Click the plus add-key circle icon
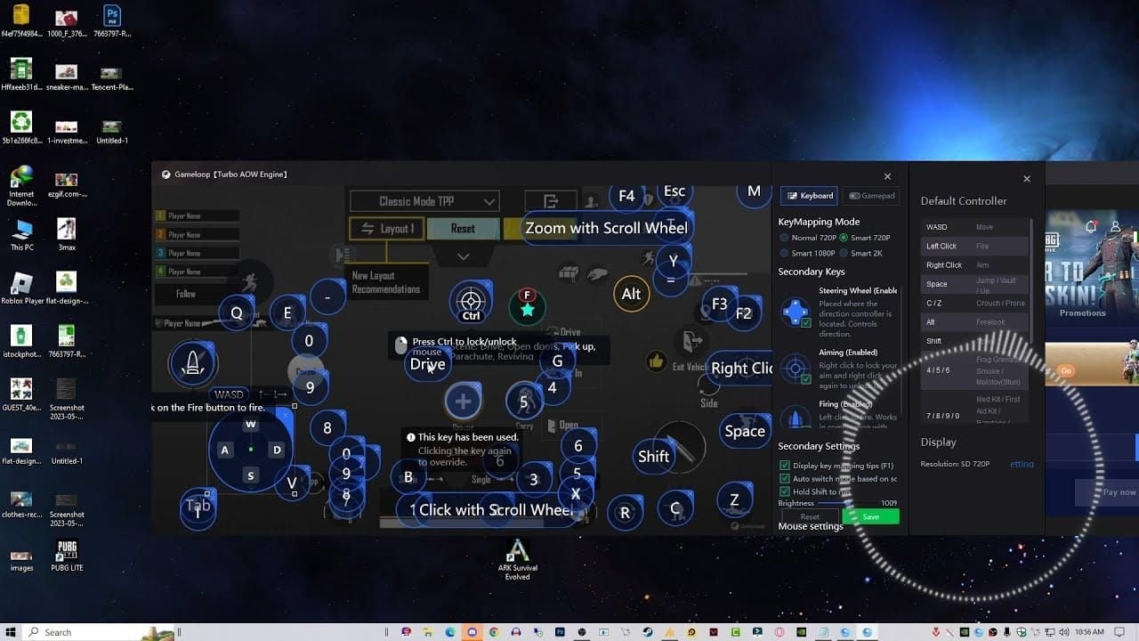Viewport: 1139px width, 641px height. [463, 402]
